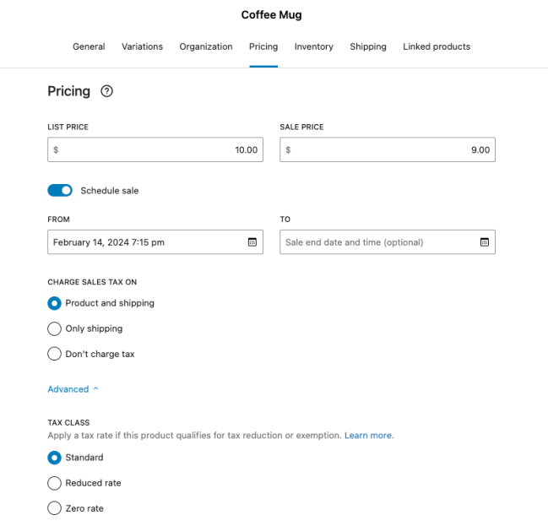Switch to the Linked products tab

(437, 46)
